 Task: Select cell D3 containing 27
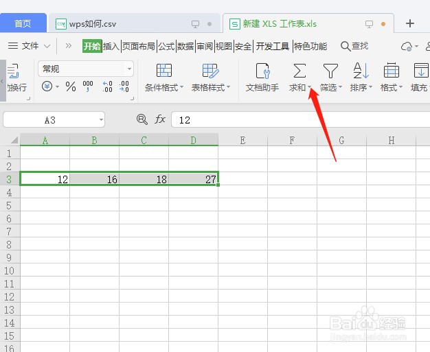pyautogui.click(x=193, y=179)
